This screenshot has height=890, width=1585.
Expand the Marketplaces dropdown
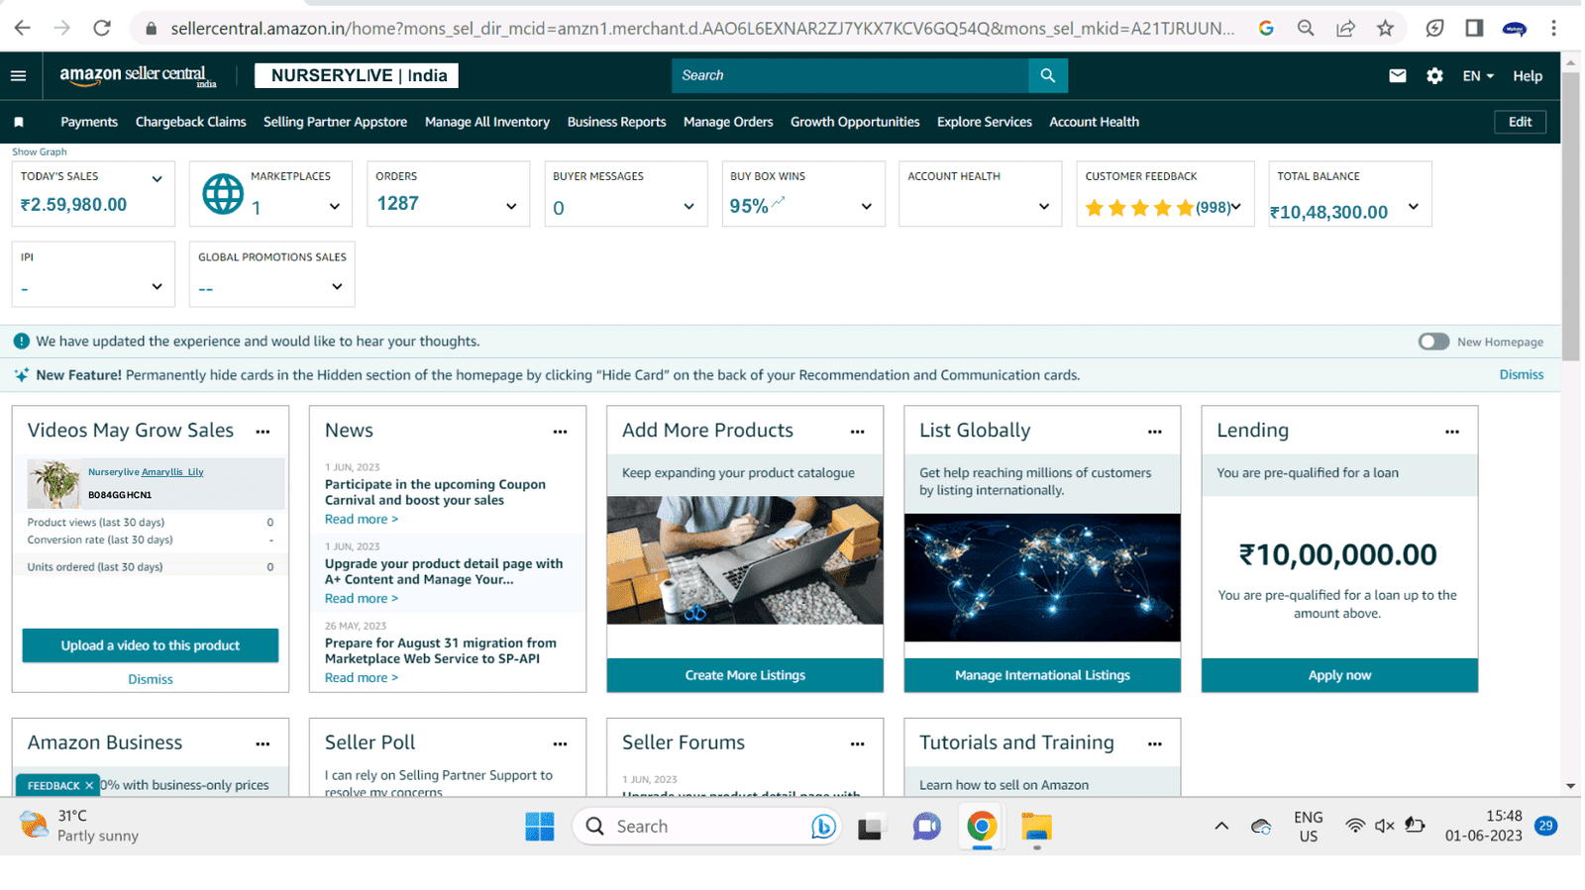coord(335,207)
